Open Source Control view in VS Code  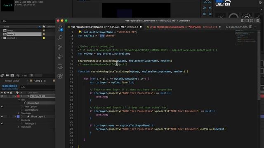click(60, 47)
